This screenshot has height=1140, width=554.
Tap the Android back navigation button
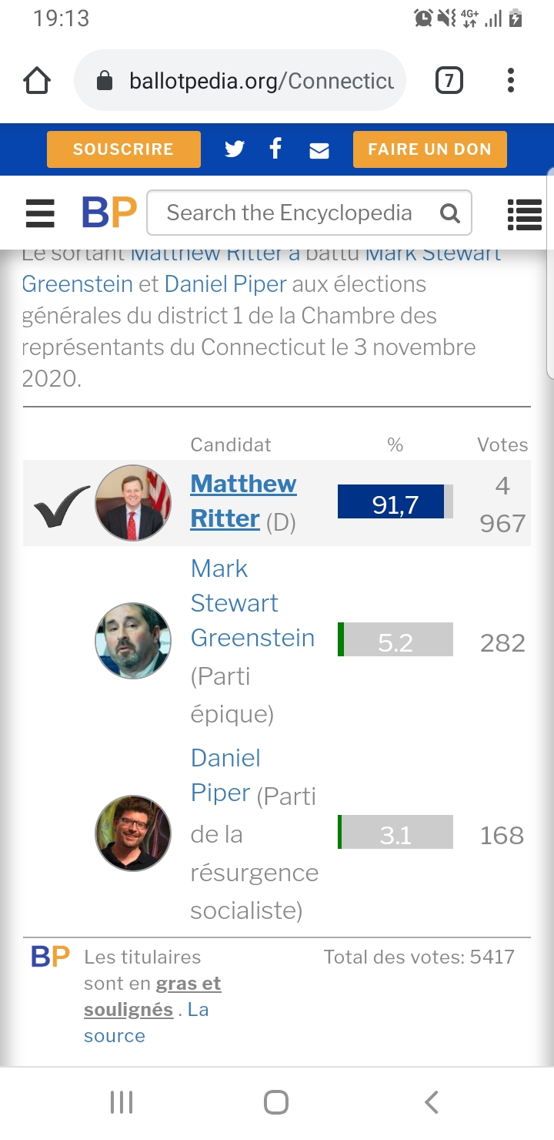pos(432,1102)
